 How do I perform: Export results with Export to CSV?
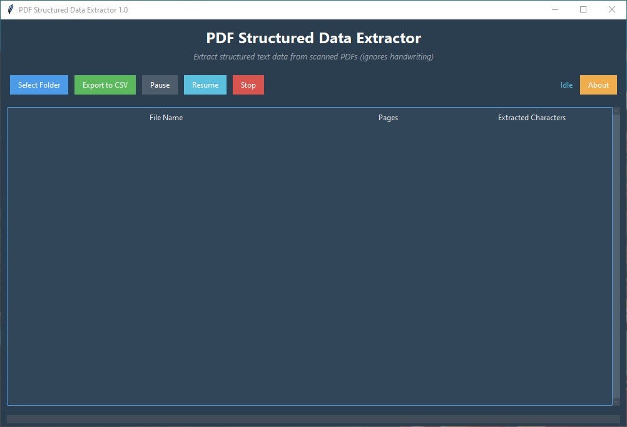(105, 85)
